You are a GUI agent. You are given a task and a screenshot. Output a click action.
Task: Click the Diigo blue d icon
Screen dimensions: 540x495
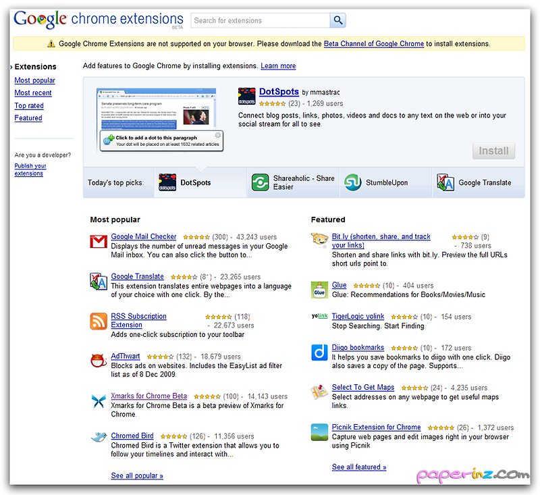(x=319, y=353)
